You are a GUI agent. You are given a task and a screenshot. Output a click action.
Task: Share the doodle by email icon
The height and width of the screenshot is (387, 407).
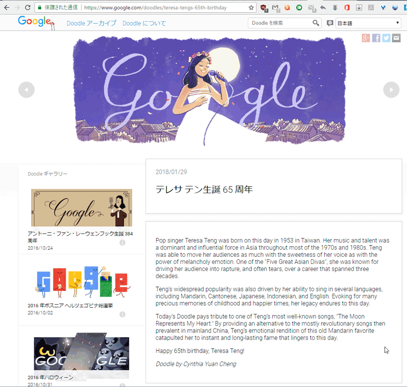[396, 38]
